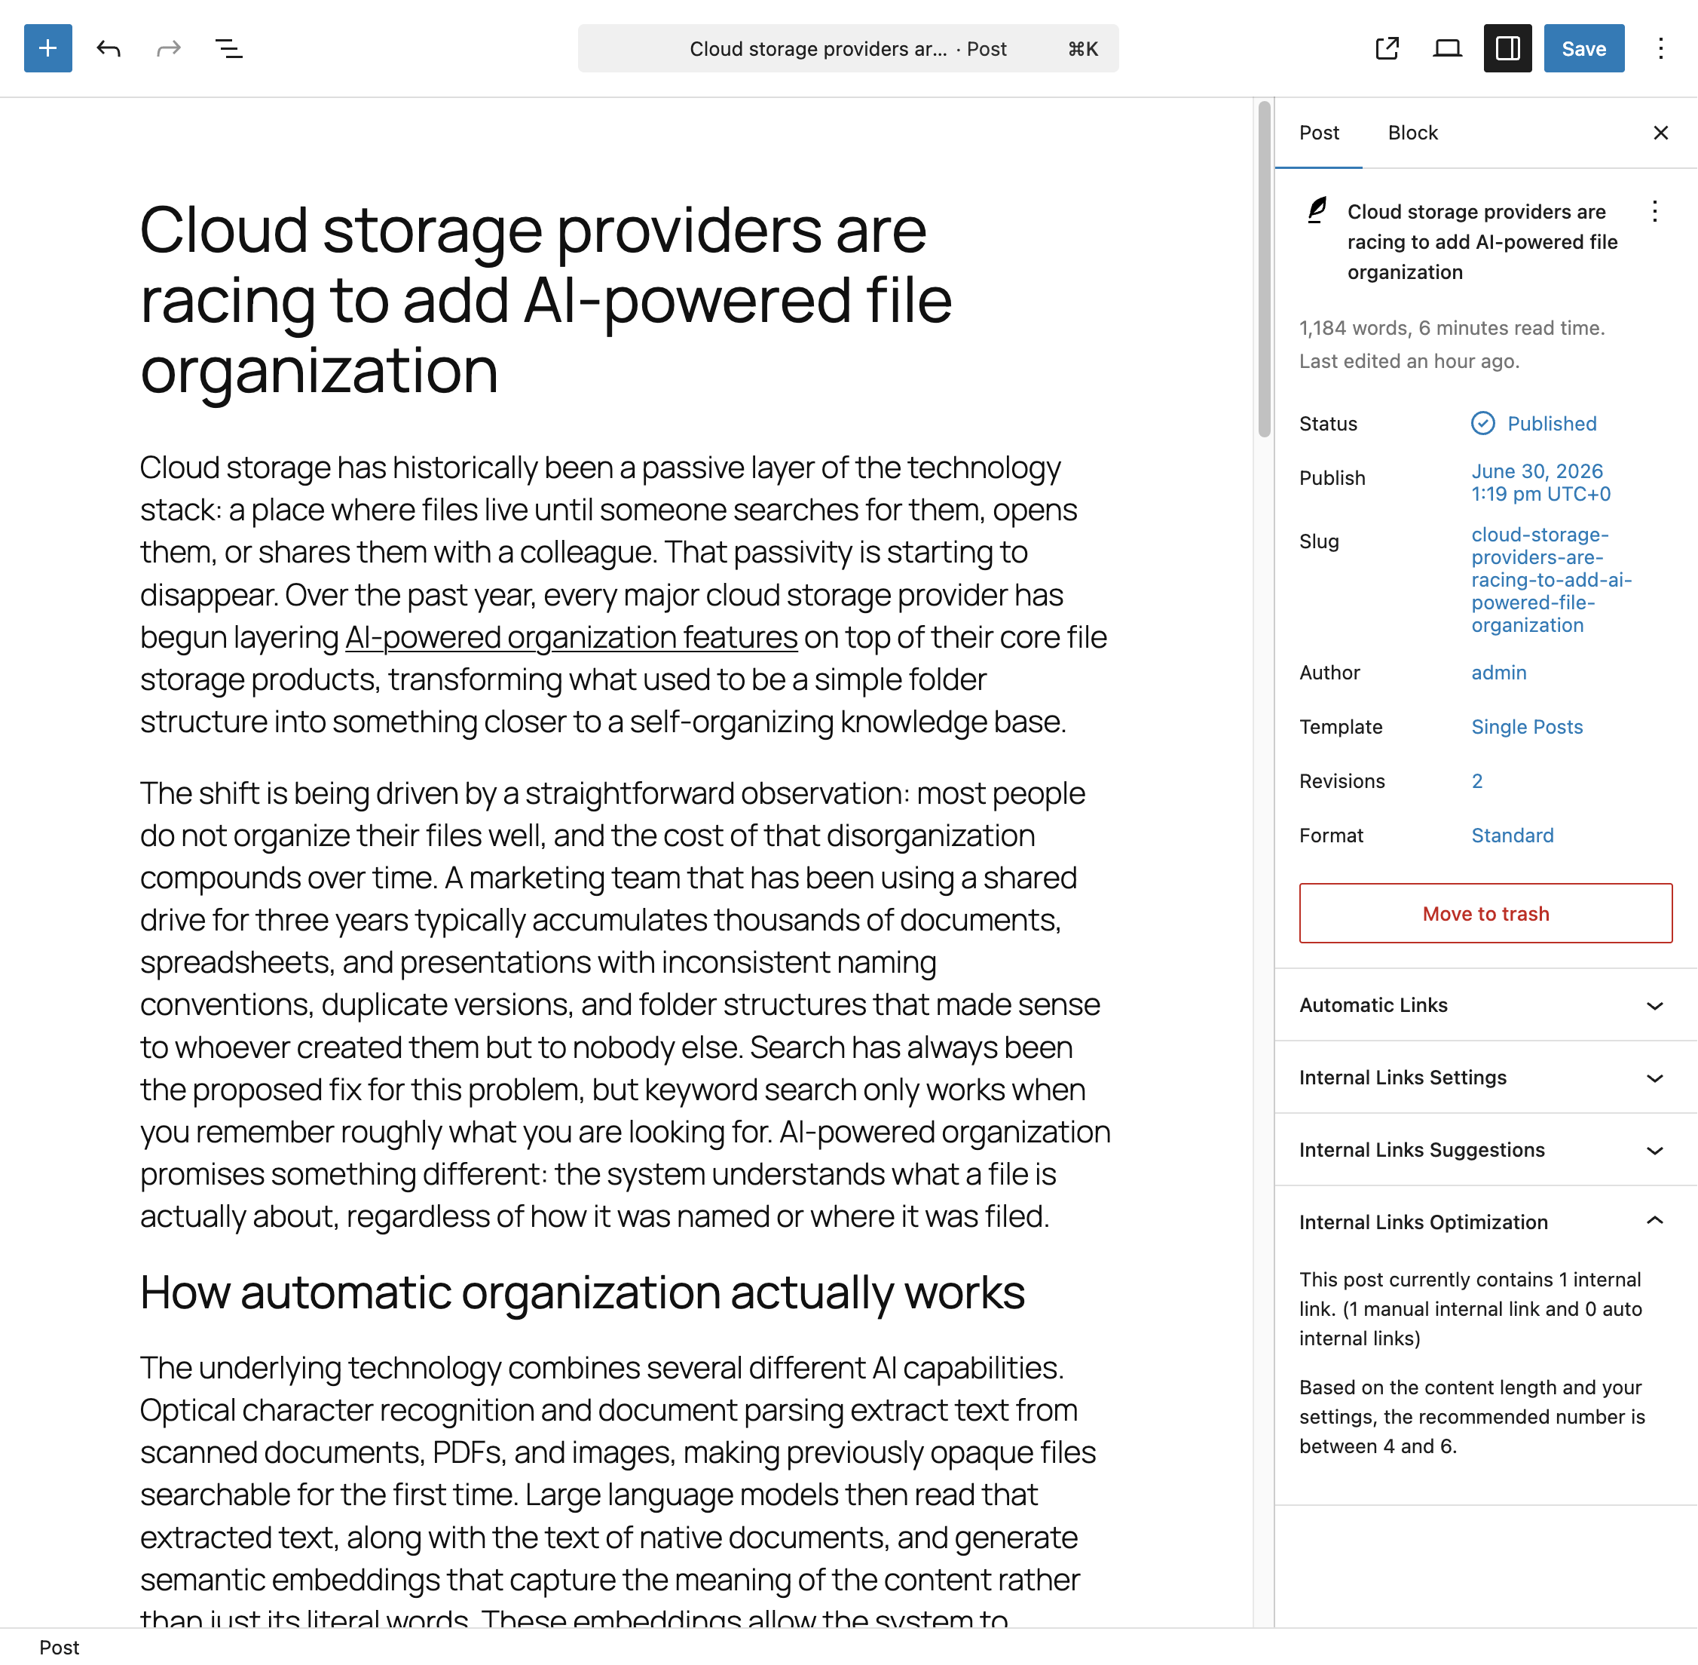Change the Standard post format
Viewport: 1698px width, 1665px height.
click(x=1513, y=836)
